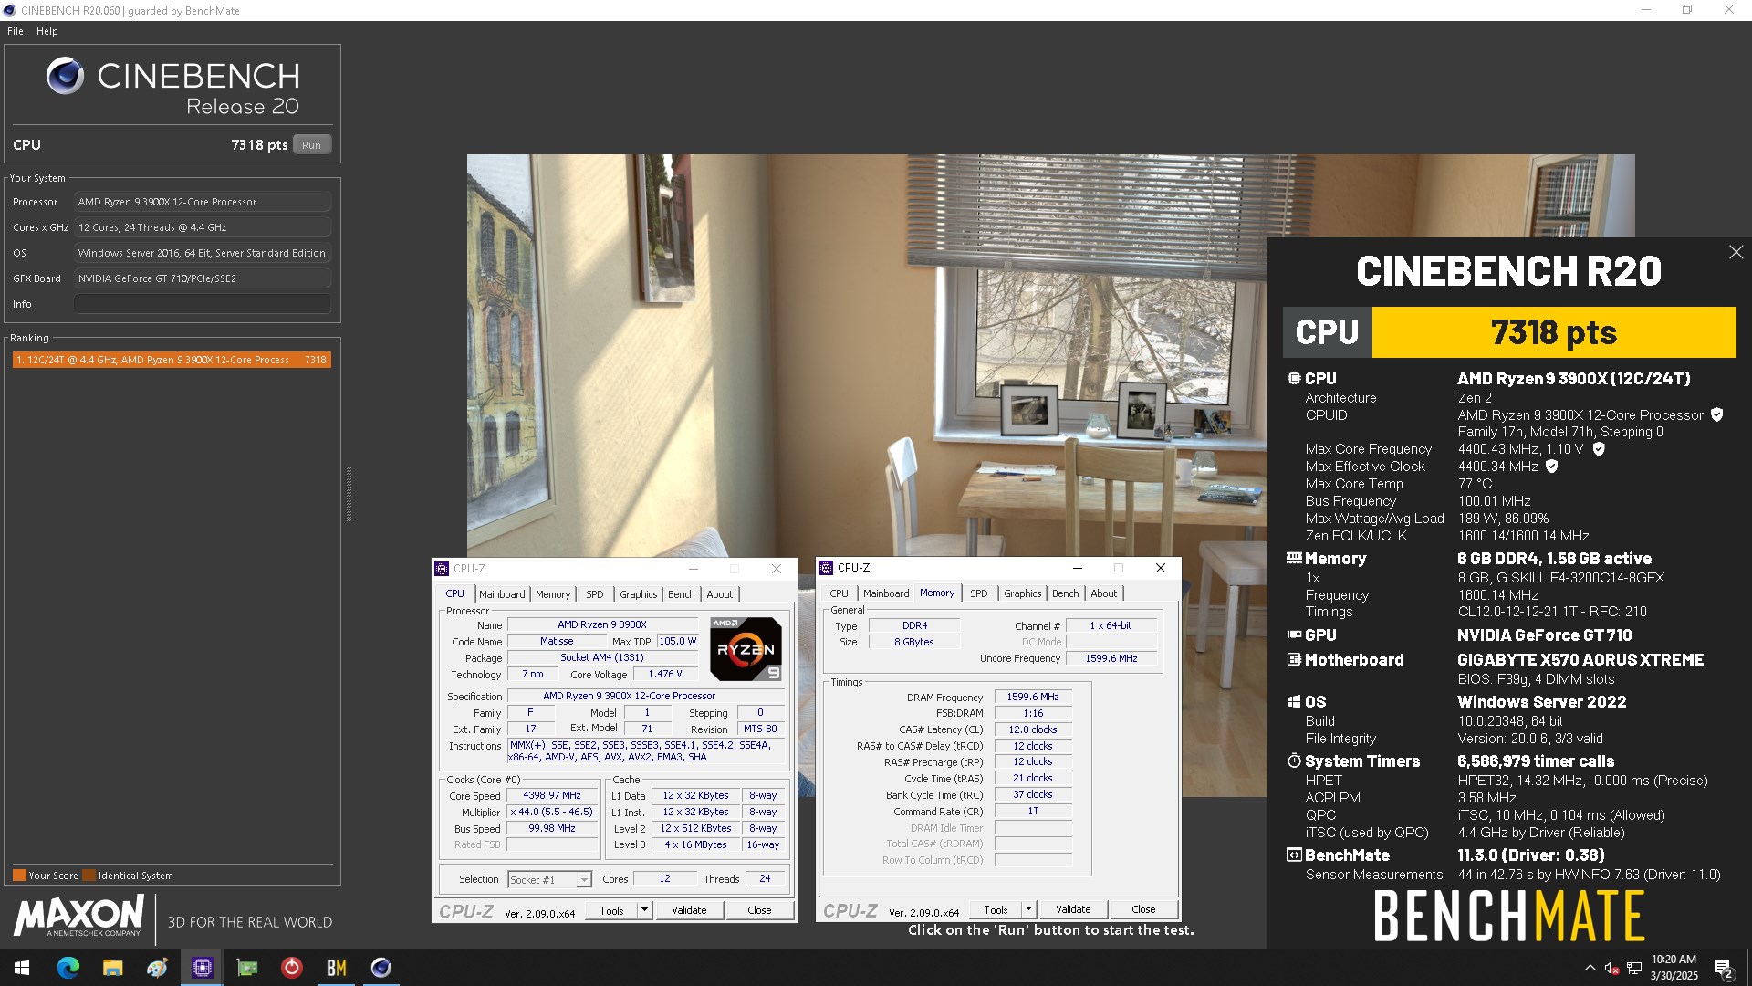
Task: Open SPD tab in left CPU-Z window
Action: pos(595,593)
